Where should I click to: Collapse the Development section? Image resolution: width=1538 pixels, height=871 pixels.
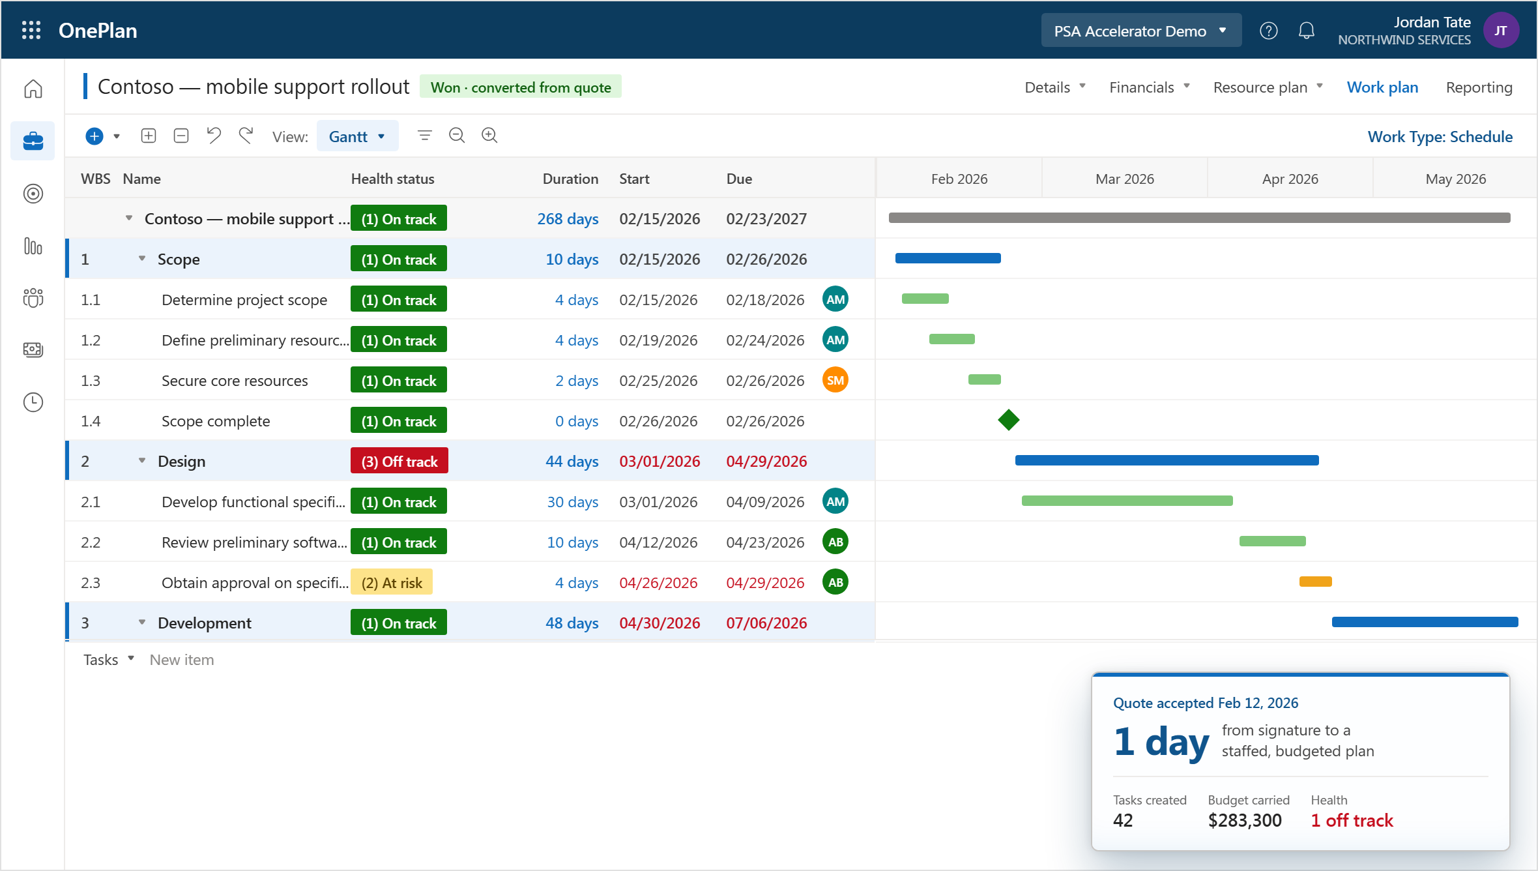coord(142,623)
